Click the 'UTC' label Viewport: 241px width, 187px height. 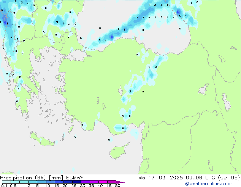pos(210,178)
